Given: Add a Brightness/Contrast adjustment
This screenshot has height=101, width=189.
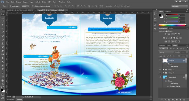Looking at the screenshot, I should pos(166,34).
